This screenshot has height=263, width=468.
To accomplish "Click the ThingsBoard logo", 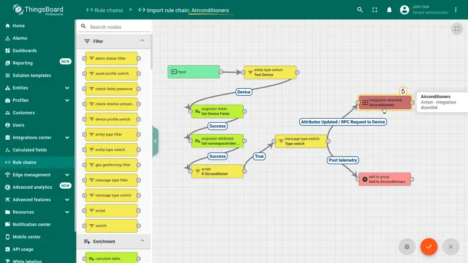I will click(38, 10).
